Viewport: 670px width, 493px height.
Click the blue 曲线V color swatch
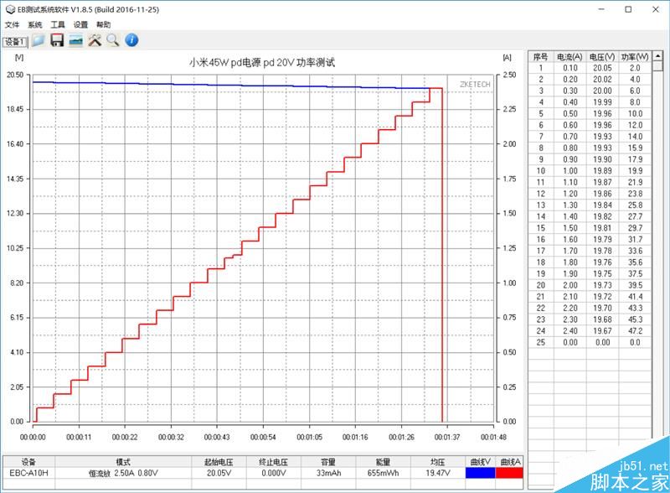point(480,473)
